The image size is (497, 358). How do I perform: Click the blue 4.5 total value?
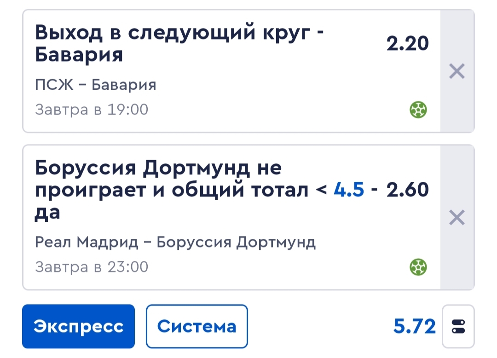[x=349, y=190]
